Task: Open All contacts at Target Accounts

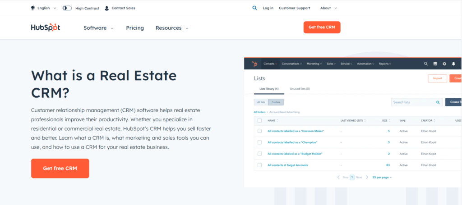Action: pos(287,165)
